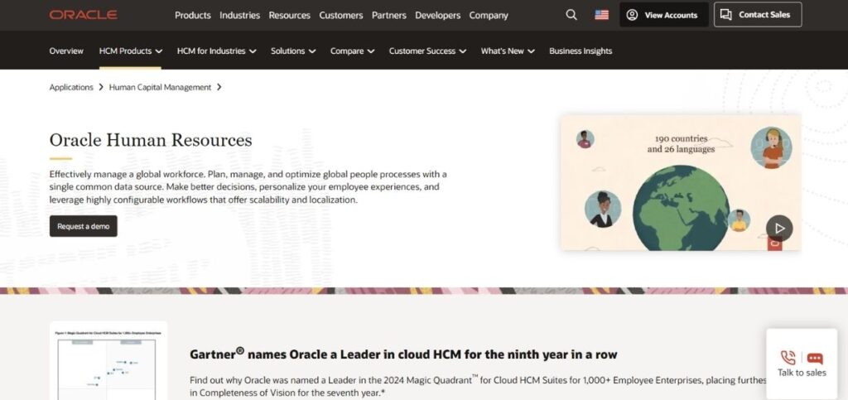Expand the HCM Products dropdown
The width and height of the screenshot is (848, 400).
[130, 51]
